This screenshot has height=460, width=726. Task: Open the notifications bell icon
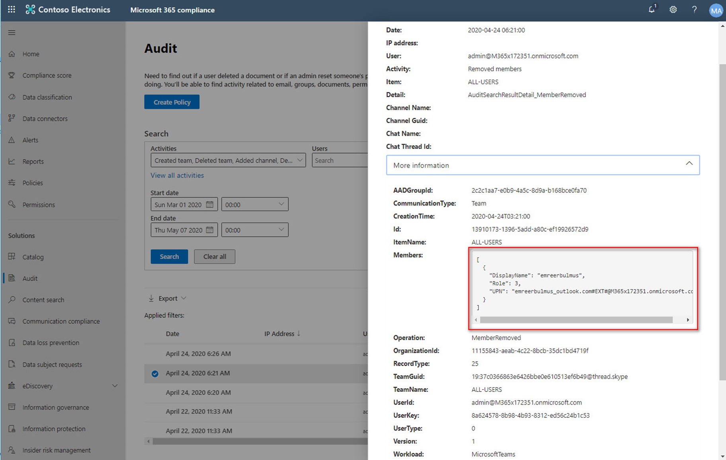[652, 9]
